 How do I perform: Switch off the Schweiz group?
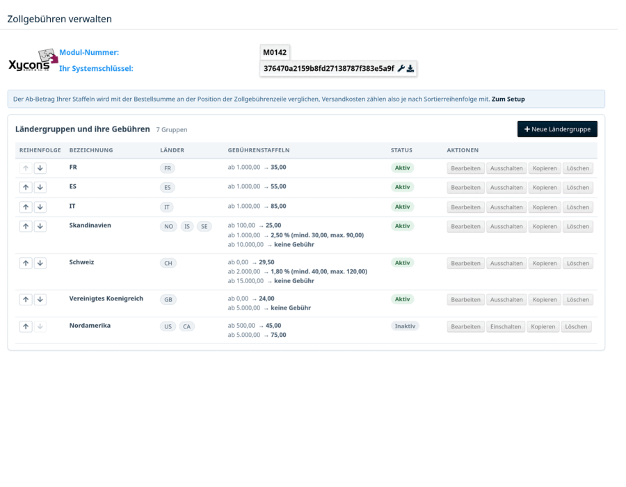(506, 263)
